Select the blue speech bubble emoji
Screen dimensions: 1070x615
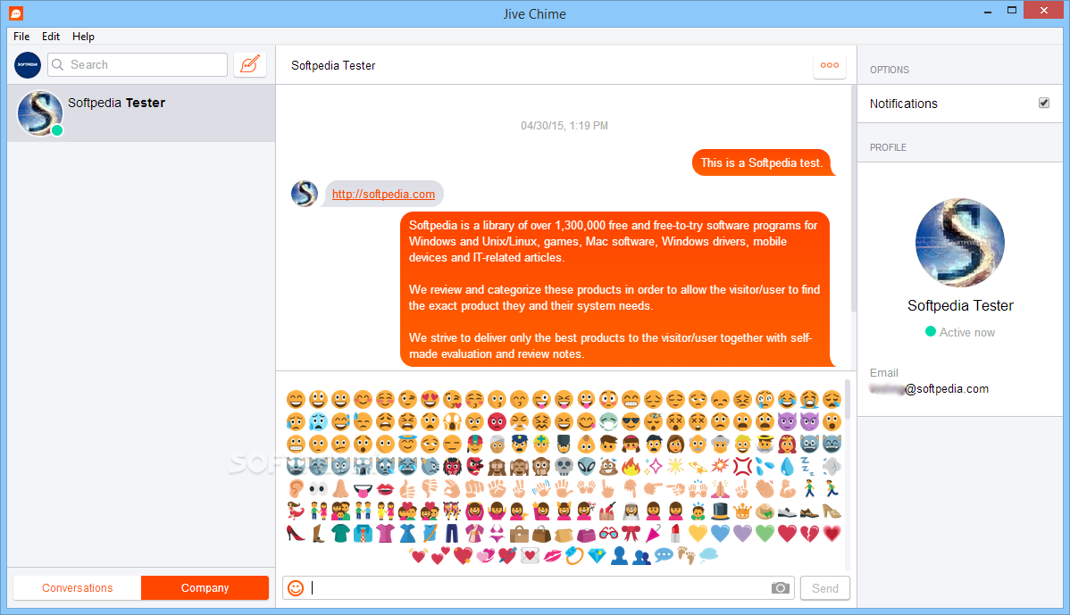tap(664, 556)
